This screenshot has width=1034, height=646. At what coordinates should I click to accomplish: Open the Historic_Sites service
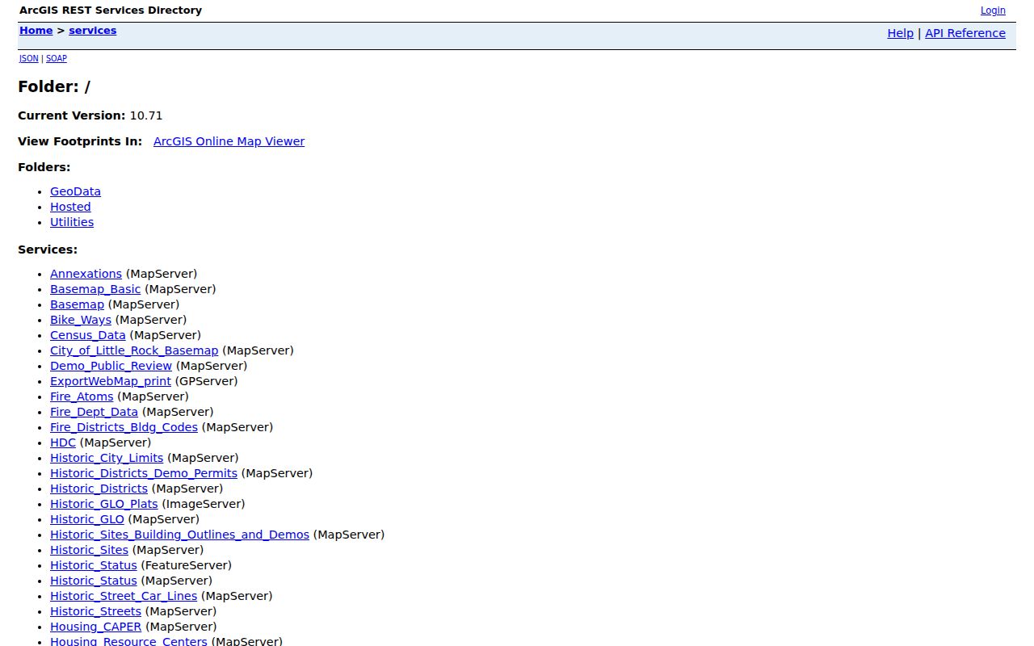[89, 550]
